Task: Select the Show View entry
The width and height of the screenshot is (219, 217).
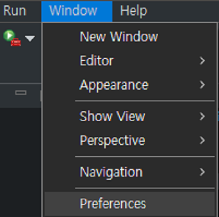Action: 112,116
